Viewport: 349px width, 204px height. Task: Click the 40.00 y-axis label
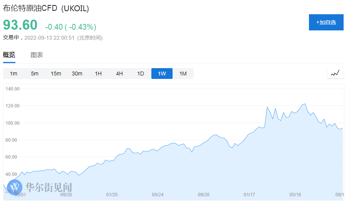click(x=11, y=174)
